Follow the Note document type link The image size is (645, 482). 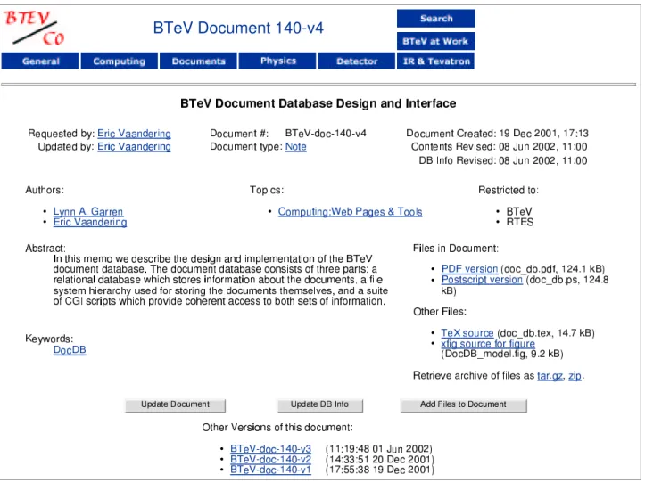coord(296,147)
